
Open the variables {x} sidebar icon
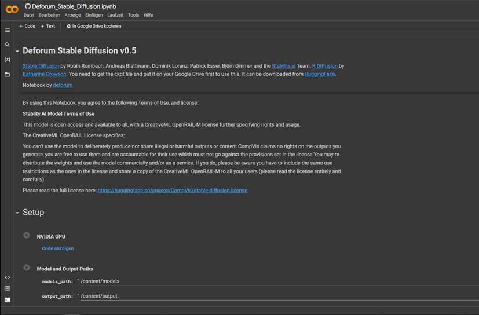click(x=8, y=60)
